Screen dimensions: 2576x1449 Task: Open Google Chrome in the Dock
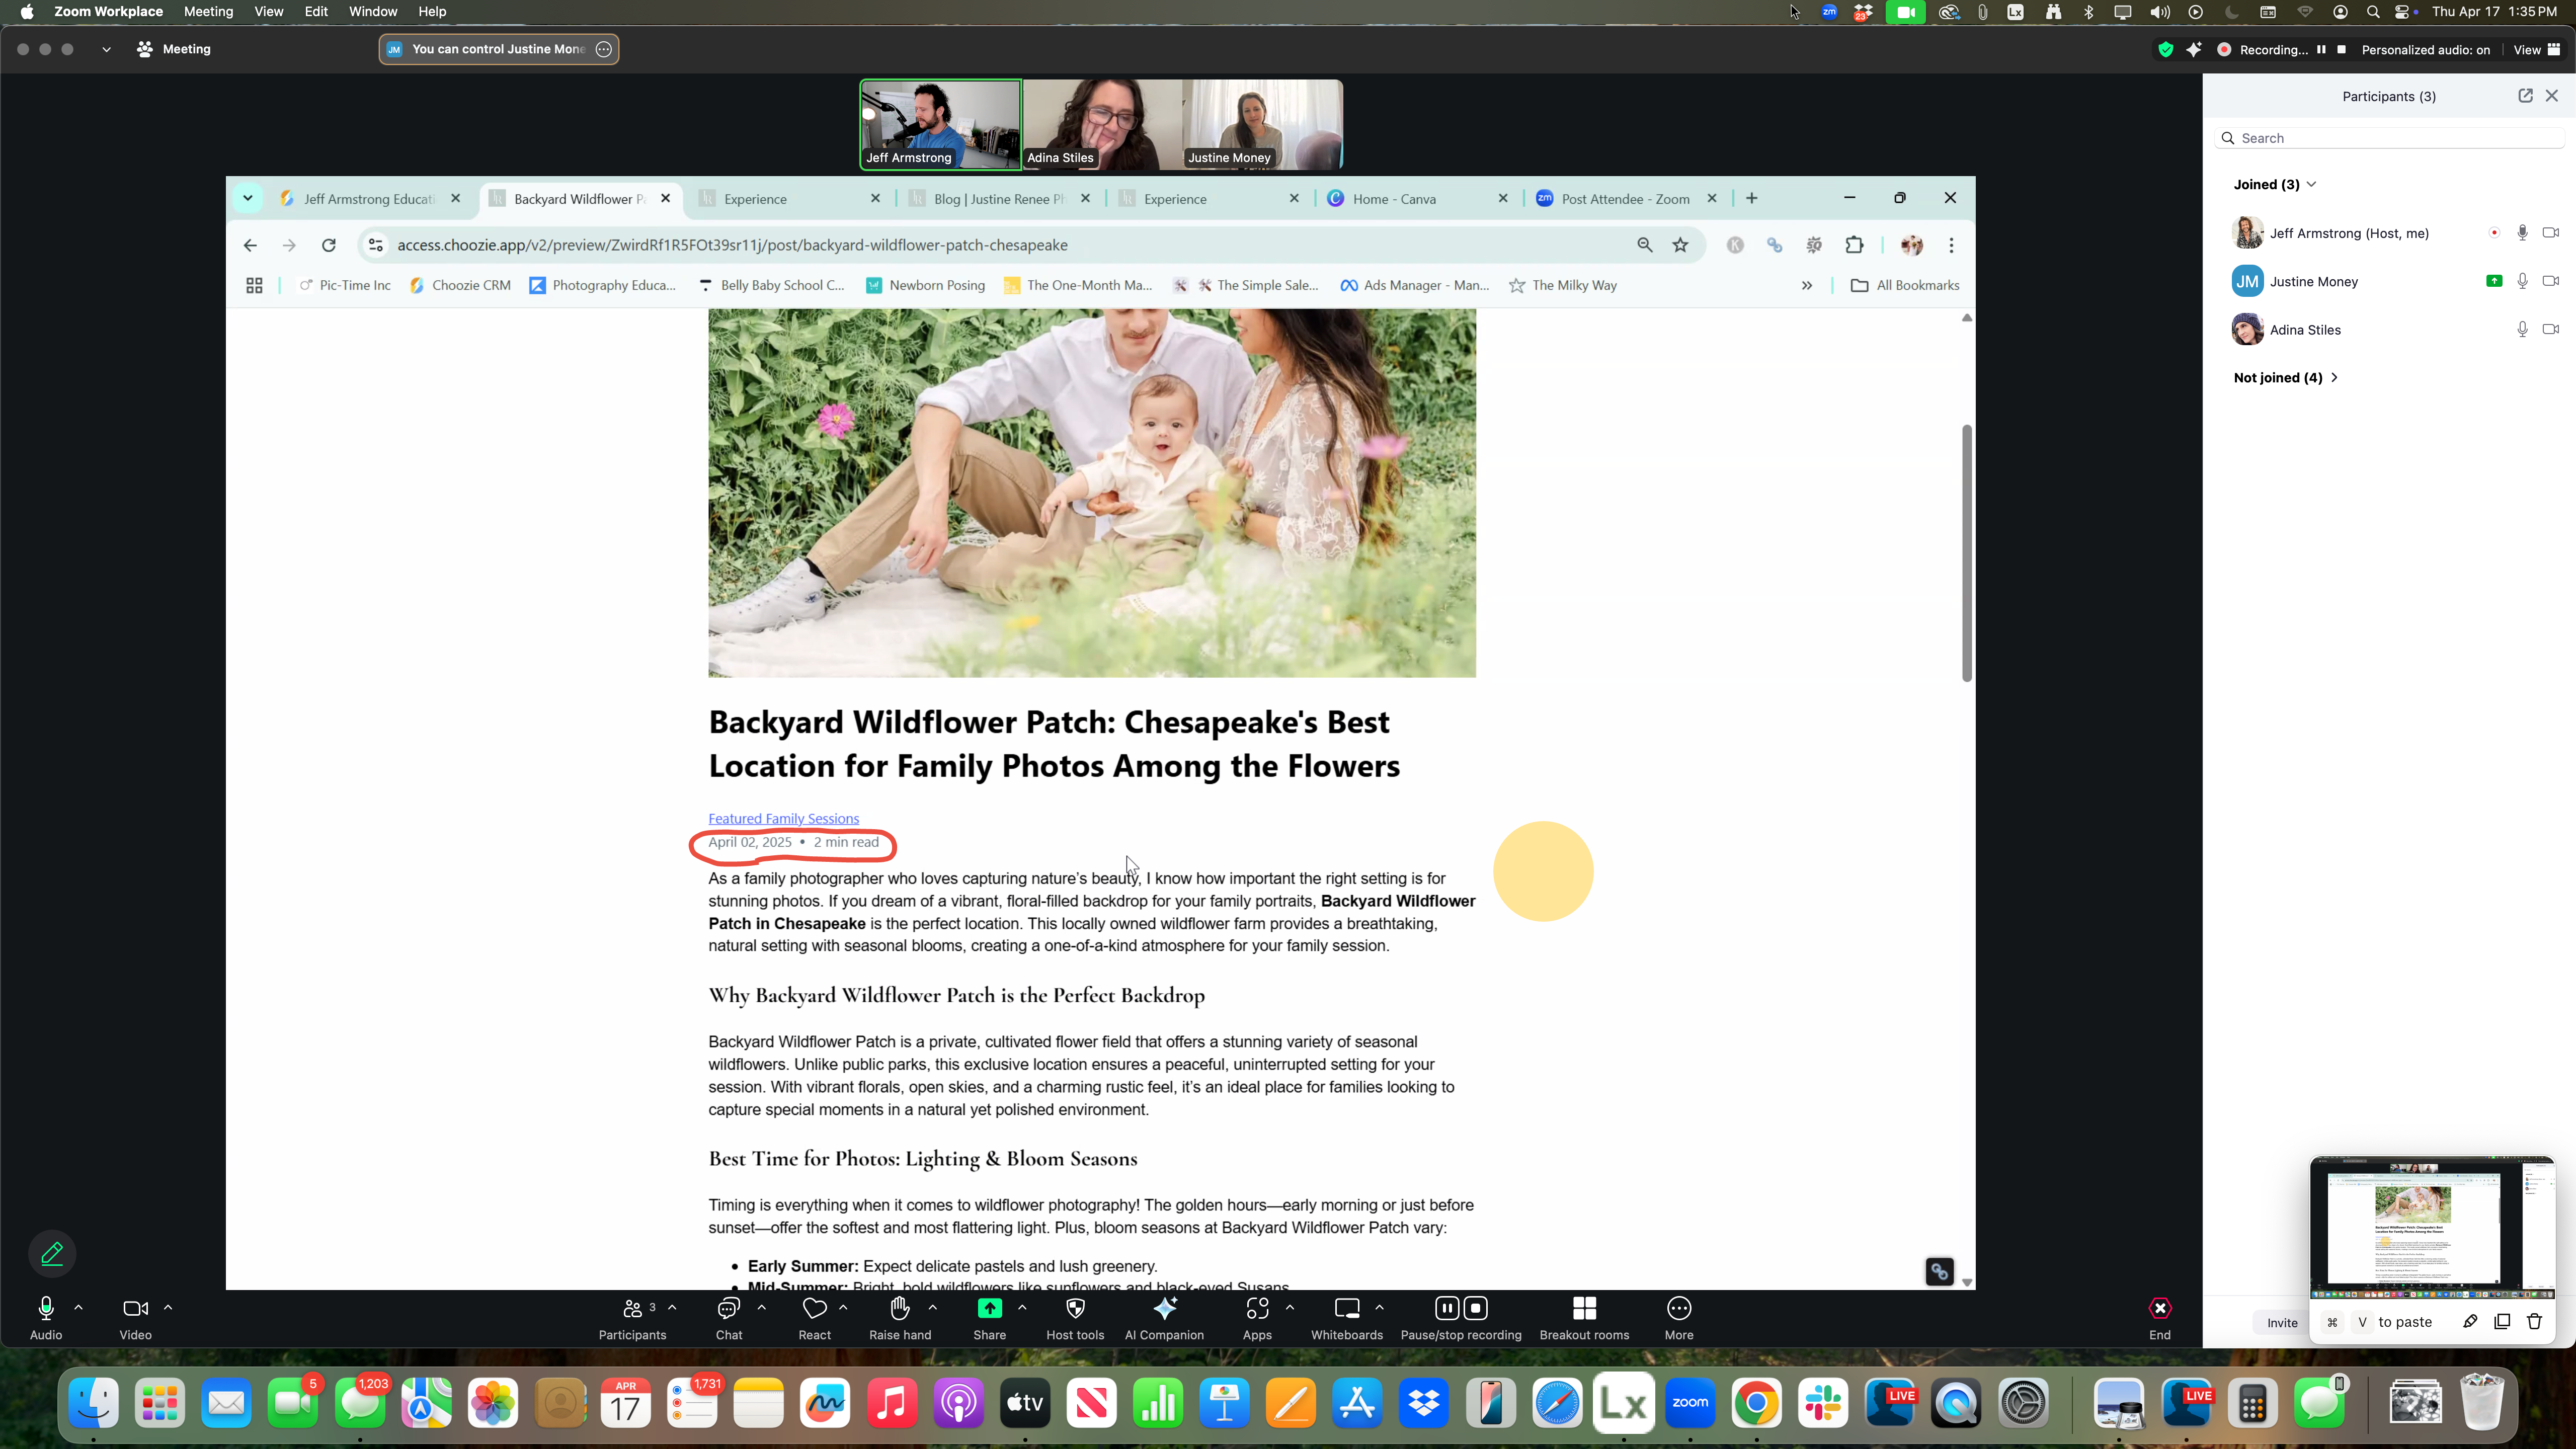point(1756,1404)
